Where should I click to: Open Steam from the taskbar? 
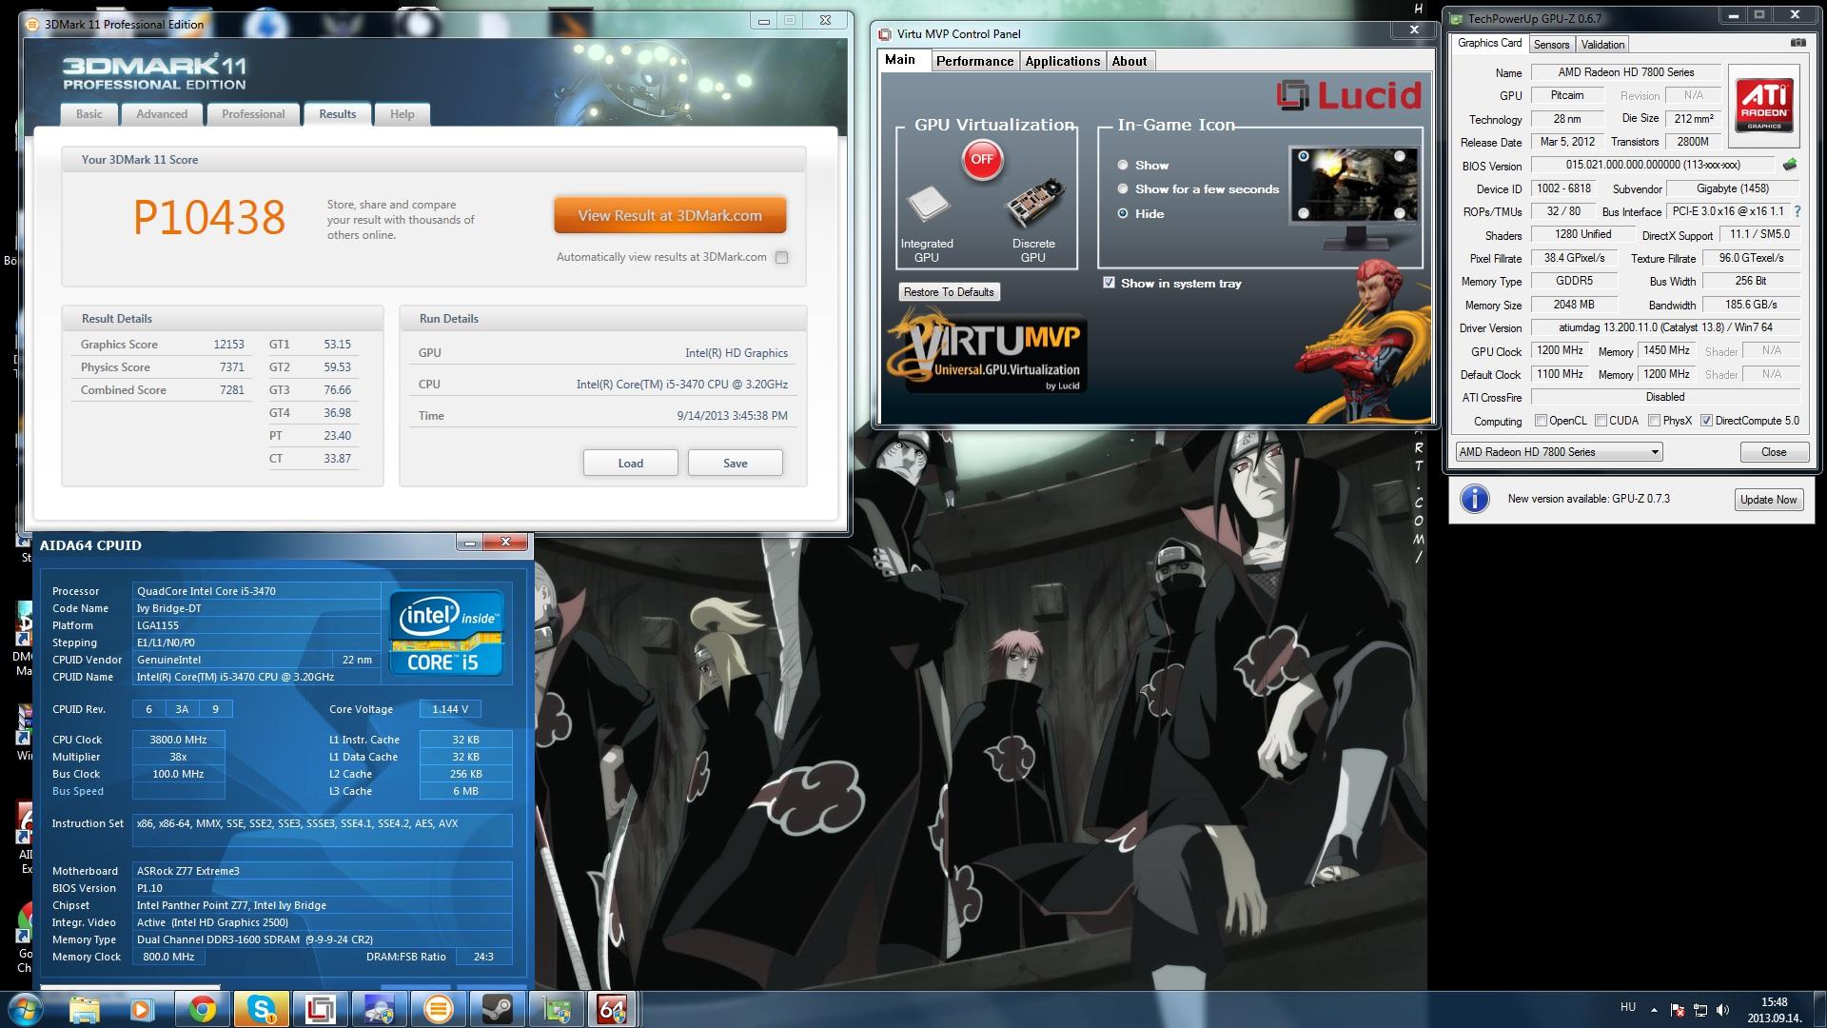click(498, 1009)
